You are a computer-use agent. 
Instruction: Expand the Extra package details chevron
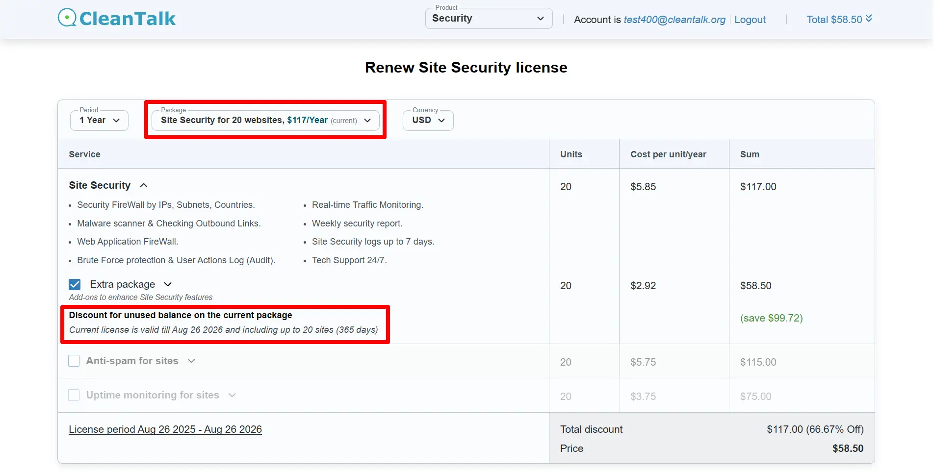coord(168,284)
